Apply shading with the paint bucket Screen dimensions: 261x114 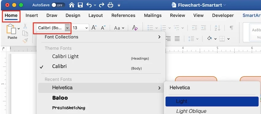click(209, 39)
